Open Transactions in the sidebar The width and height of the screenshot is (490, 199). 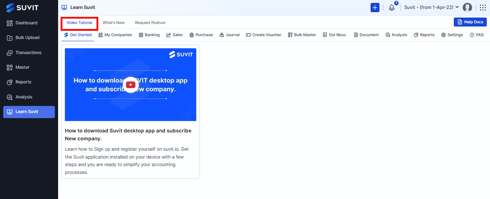29,53
